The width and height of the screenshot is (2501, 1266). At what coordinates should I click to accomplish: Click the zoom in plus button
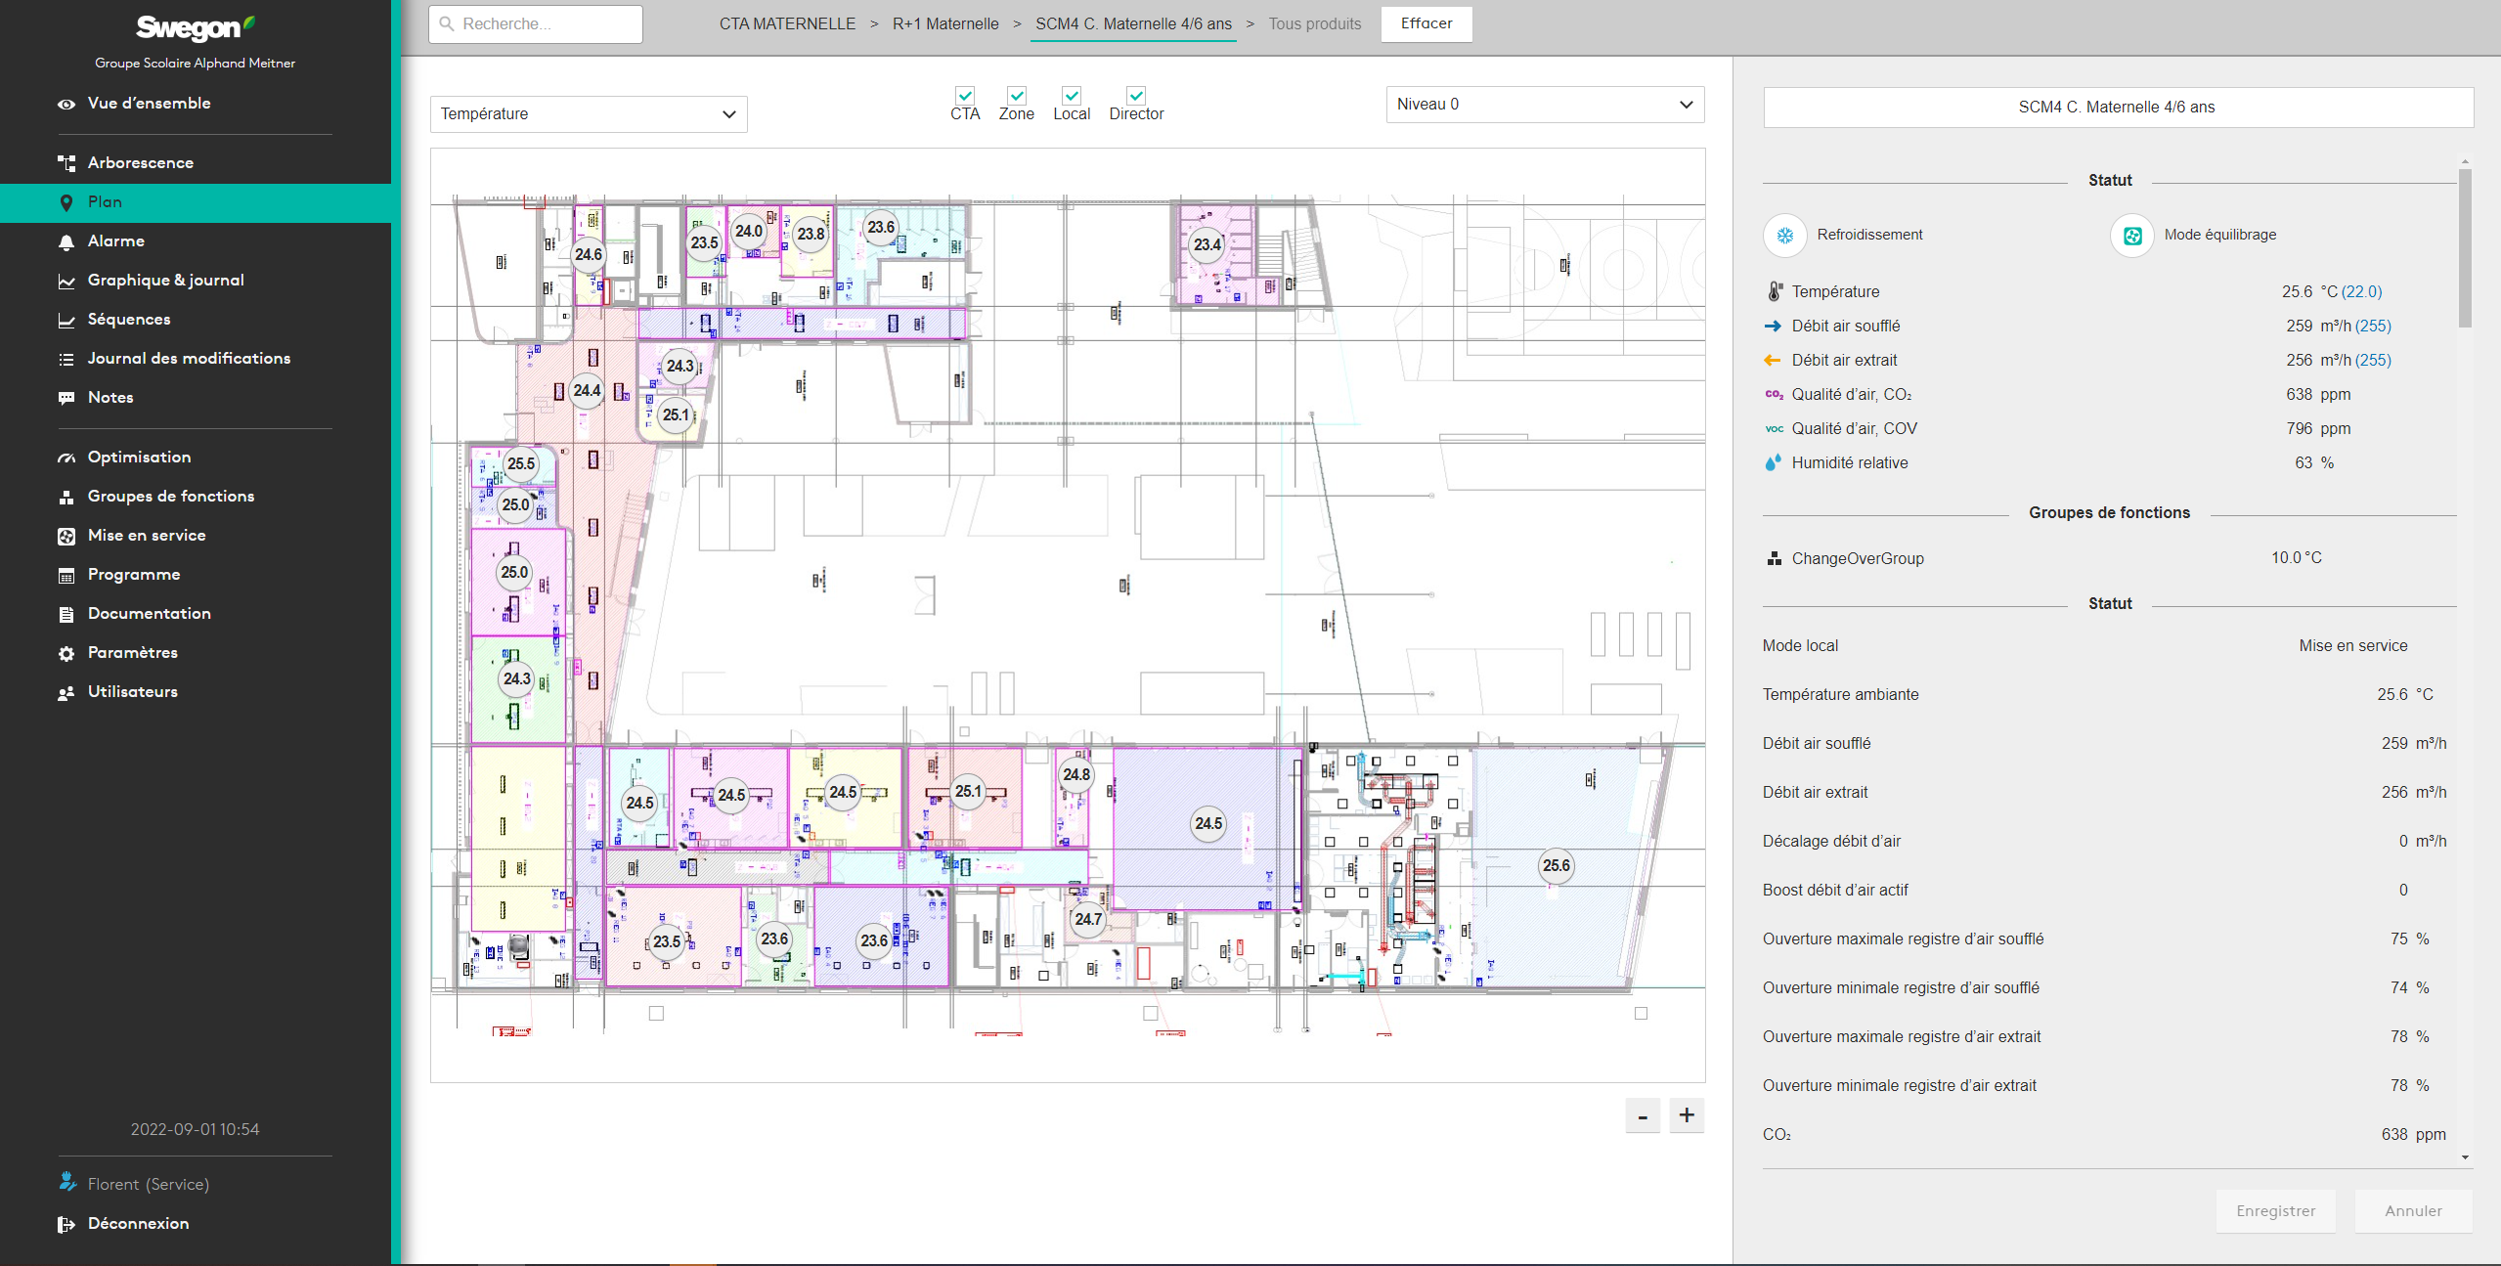pos(1687,1115)
